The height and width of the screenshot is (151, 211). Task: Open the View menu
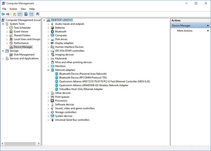click(x=23, y=9)
